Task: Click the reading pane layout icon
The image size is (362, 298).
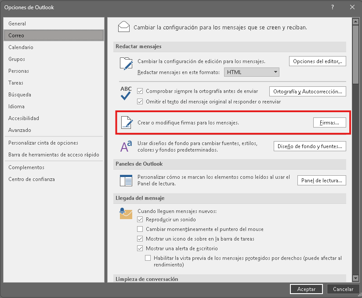Action: (126, 180)
